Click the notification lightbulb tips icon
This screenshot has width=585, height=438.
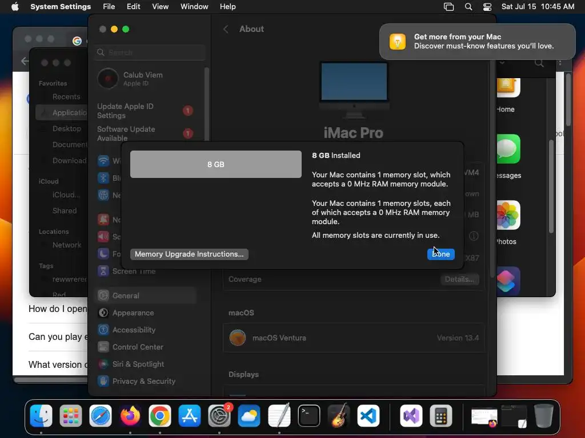[x=398, y=41]
